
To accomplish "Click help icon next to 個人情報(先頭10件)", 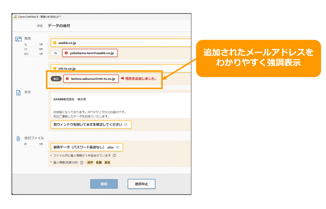I will click(82, 163).
